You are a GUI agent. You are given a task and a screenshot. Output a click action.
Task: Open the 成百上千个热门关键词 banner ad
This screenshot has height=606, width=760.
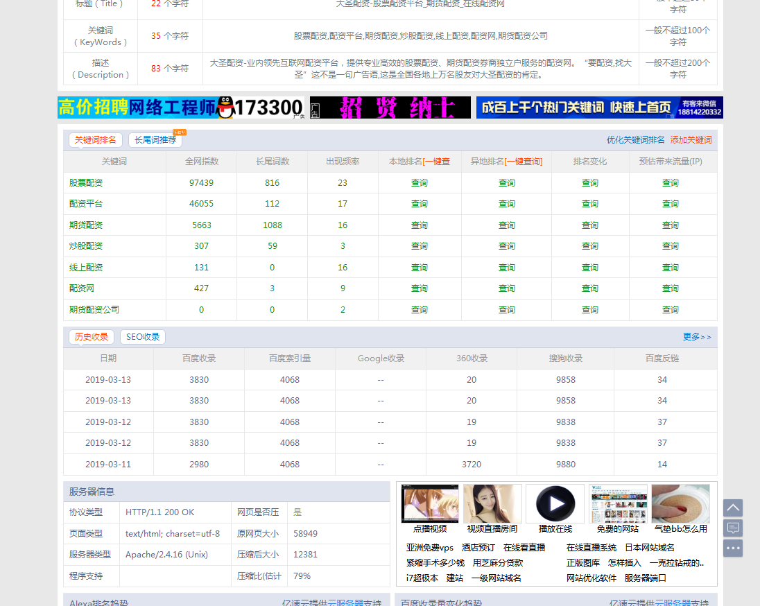600,107
